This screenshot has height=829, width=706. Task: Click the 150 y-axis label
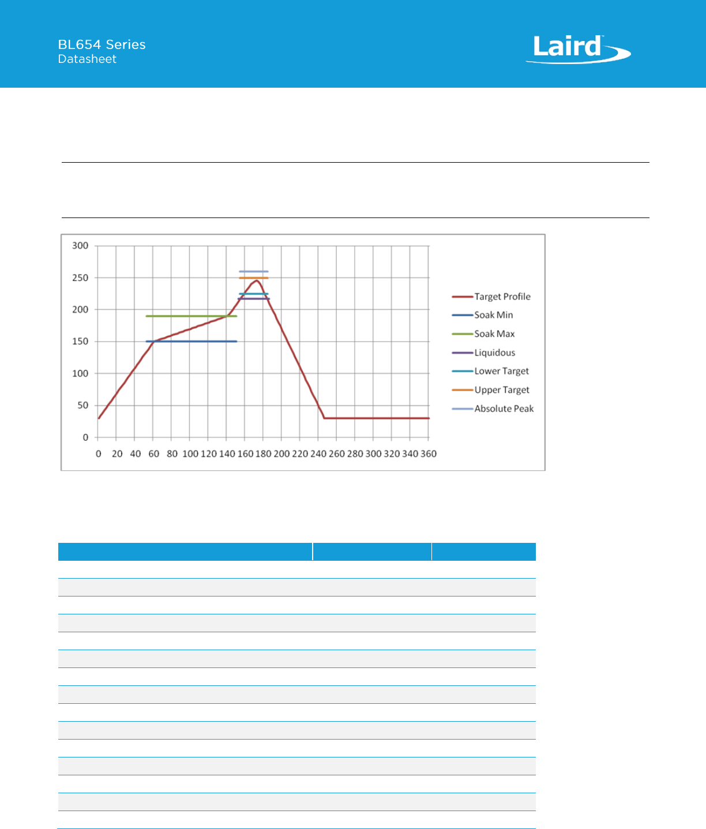click(x=80, y=342)
